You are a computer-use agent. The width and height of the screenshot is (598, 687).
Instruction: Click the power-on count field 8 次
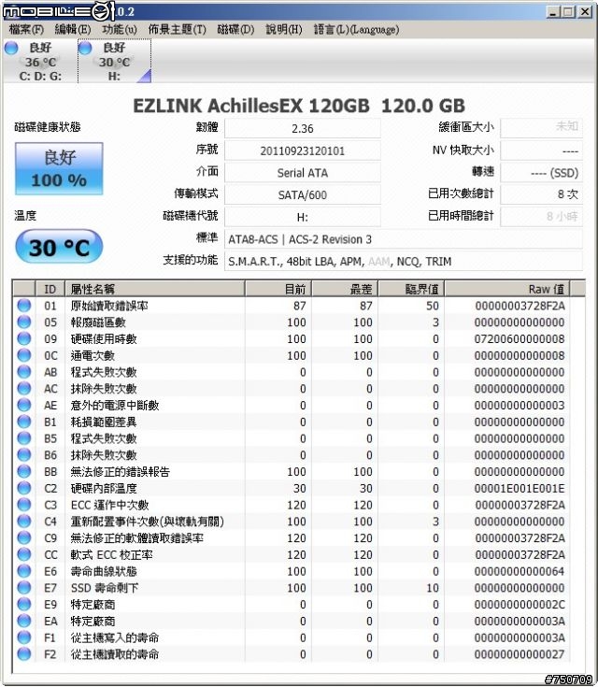click(542, 194)
